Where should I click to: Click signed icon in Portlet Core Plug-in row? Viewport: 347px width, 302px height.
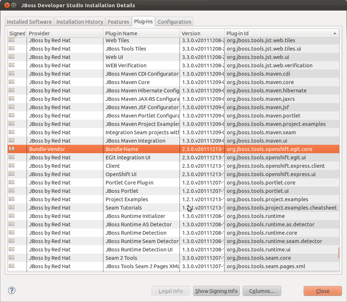click(x=12, y=182)
